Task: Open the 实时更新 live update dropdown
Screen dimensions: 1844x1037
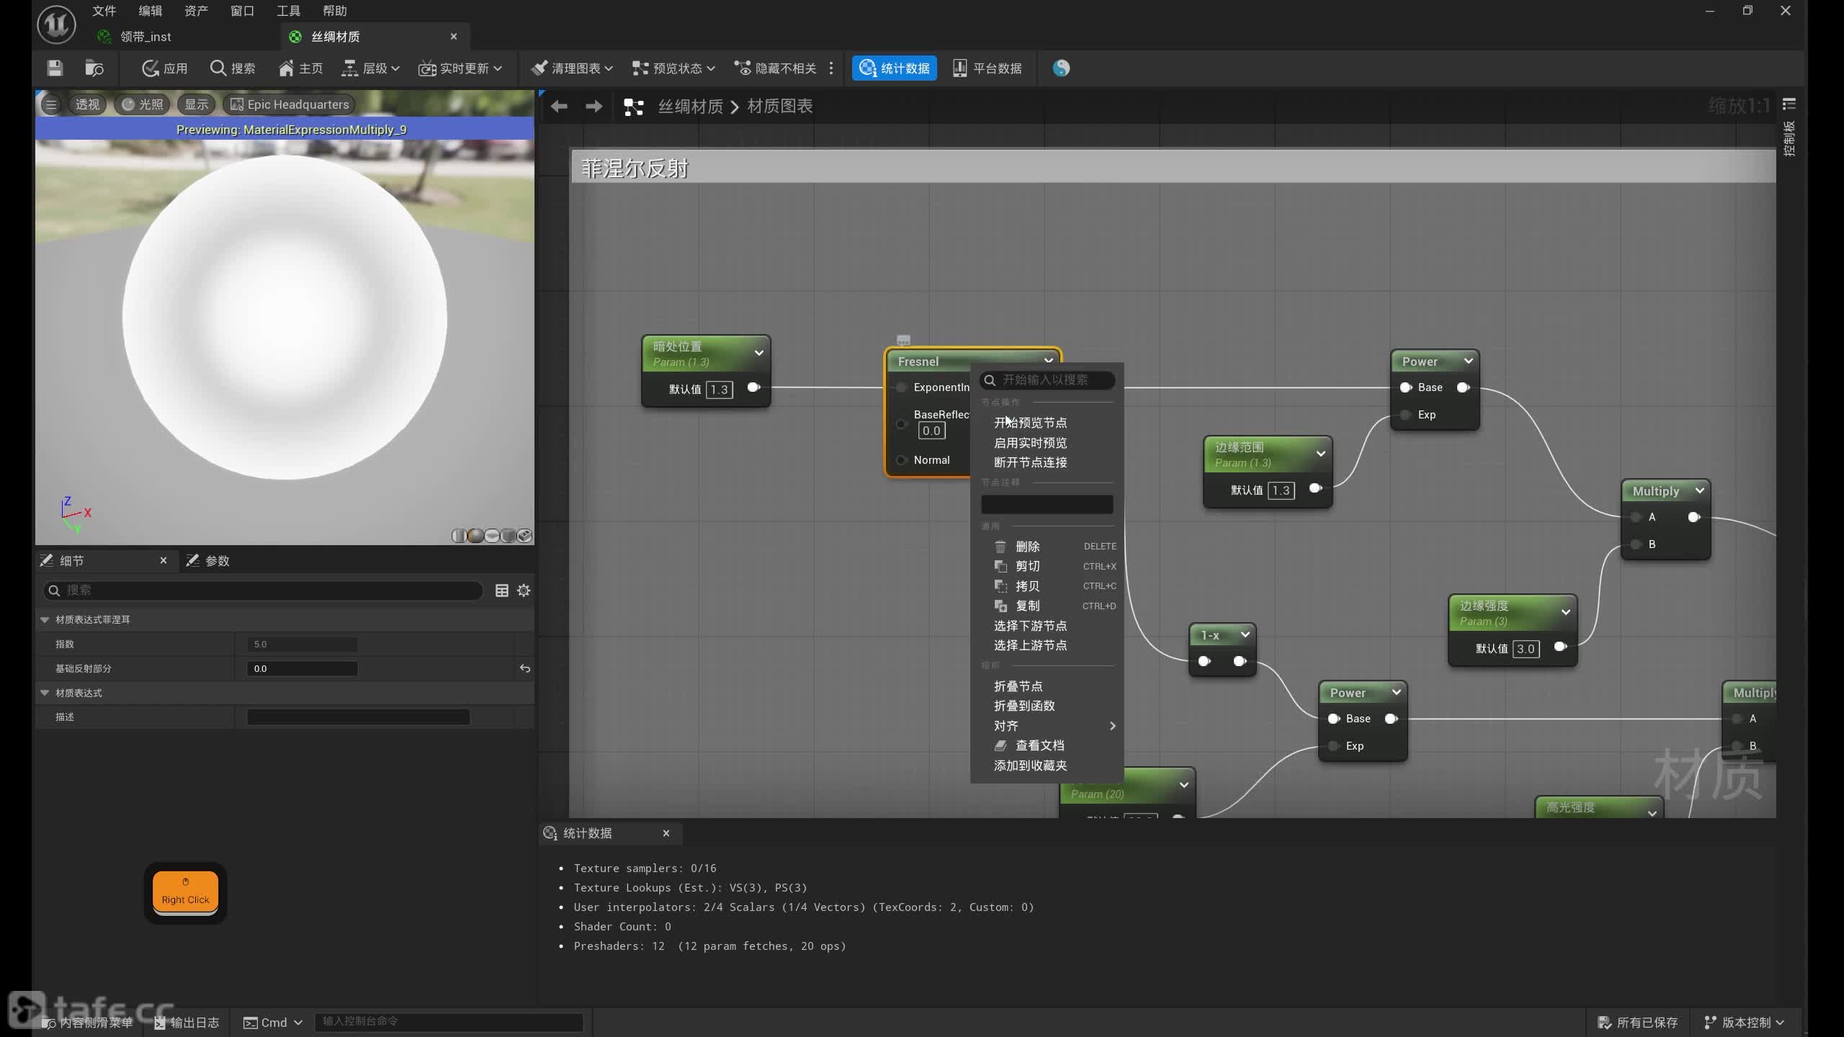Action: [460, 68]
